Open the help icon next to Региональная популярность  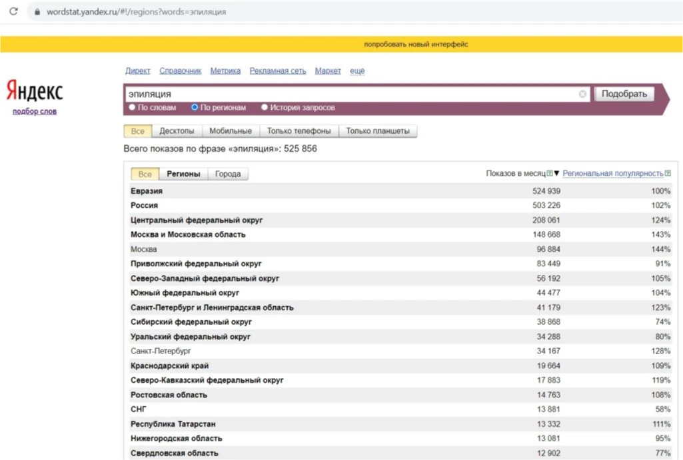pos(668,173)
